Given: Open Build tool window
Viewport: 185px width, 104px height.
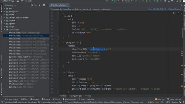Looking at the screenshot, I should (82, 99).
